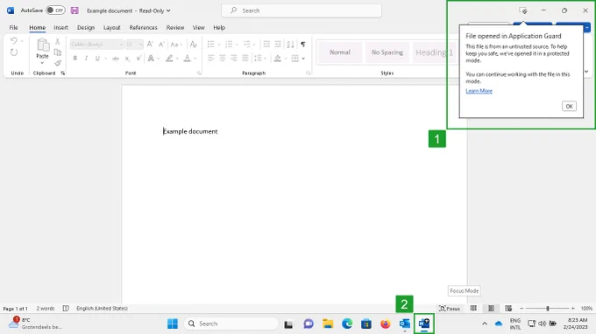This screenshot has width=596, height=334.
Task: Apply the No Spacing style
Action: point(387,52)
